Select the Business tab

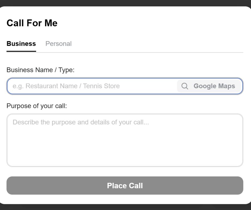21,44
